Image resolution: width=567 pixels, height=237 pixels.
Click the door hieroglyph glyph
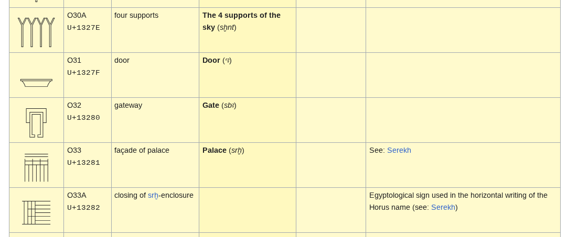pyautogui.click(x=36, y=83)
